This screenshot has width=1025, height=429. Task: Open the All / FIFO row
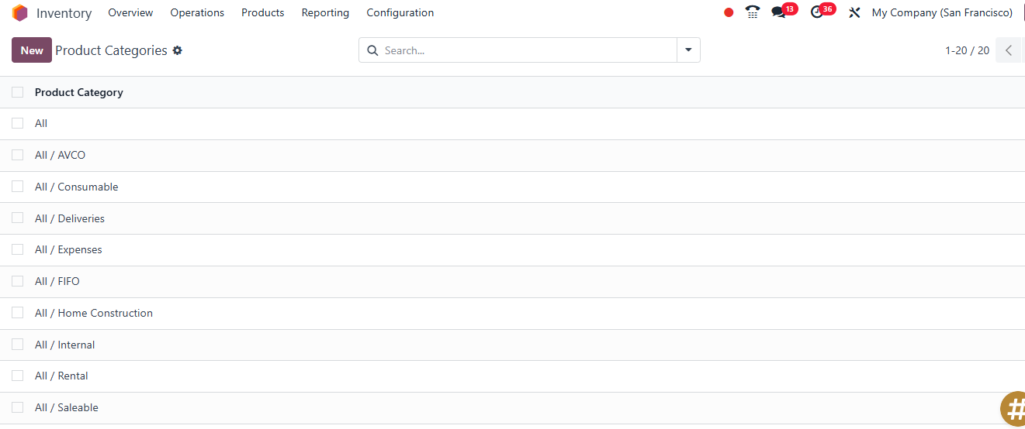coord(512,282)
